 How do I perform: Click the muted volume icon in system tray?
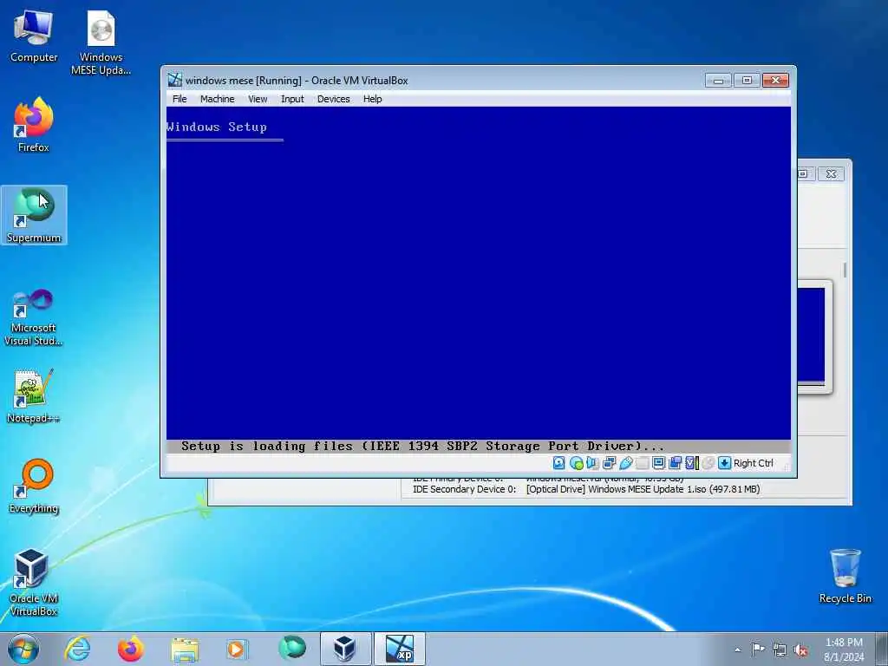(x=800, y=650)
